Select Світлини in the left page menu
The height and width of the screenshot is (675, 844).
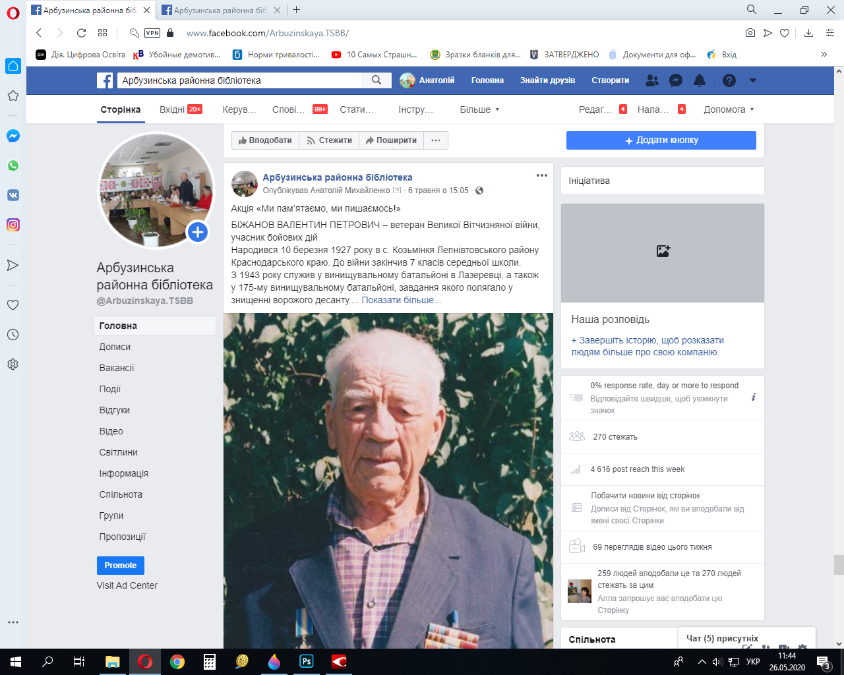(119, 452)
